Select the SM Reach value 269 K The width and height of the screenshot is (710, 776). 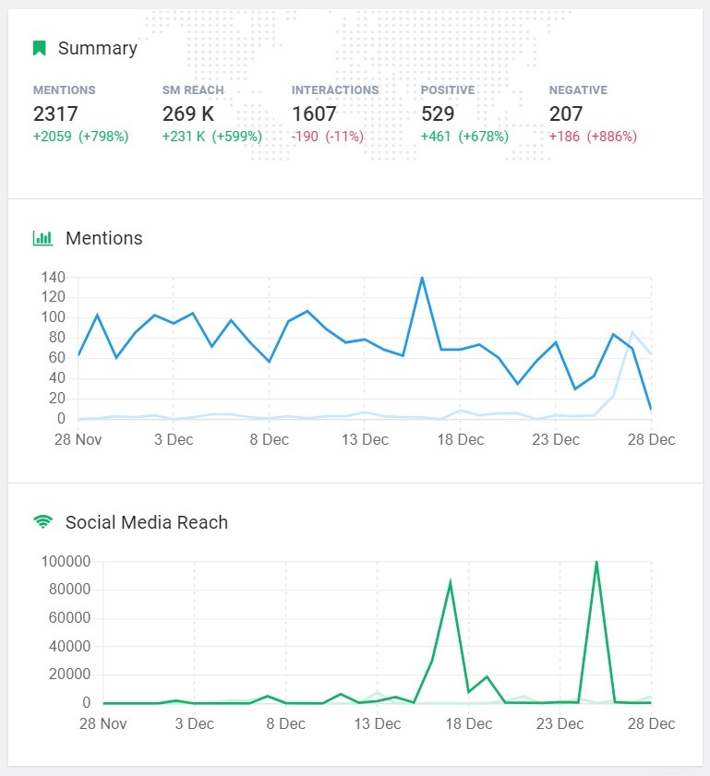188,113
